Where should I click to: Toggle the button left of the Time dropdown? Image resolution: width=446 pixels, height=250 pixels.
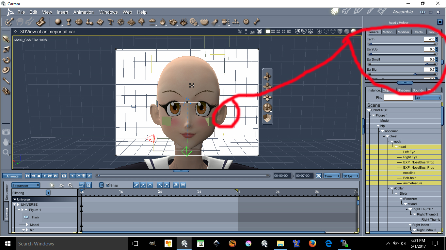pyautogui.click(x=319, y=176)
